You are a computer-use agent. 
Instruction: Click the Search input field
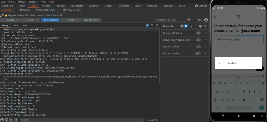click(82, 120)
